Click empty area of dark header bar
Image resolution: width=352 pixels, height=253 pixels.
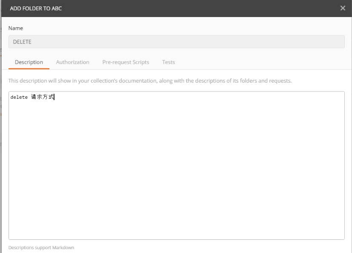pos(192,9)
